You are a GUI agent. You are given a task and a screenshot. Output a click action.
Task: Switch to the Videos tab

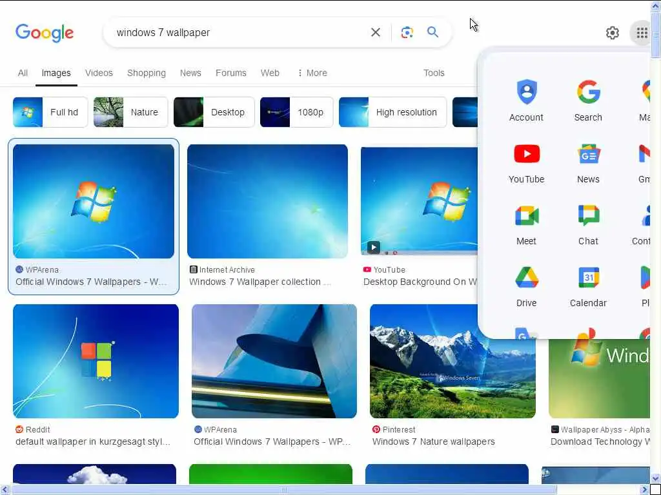[99, 73]
